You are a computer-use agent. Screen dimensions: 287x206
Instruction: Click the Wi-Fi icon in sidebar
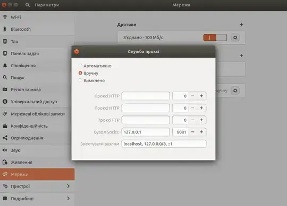tap(5, 17)
